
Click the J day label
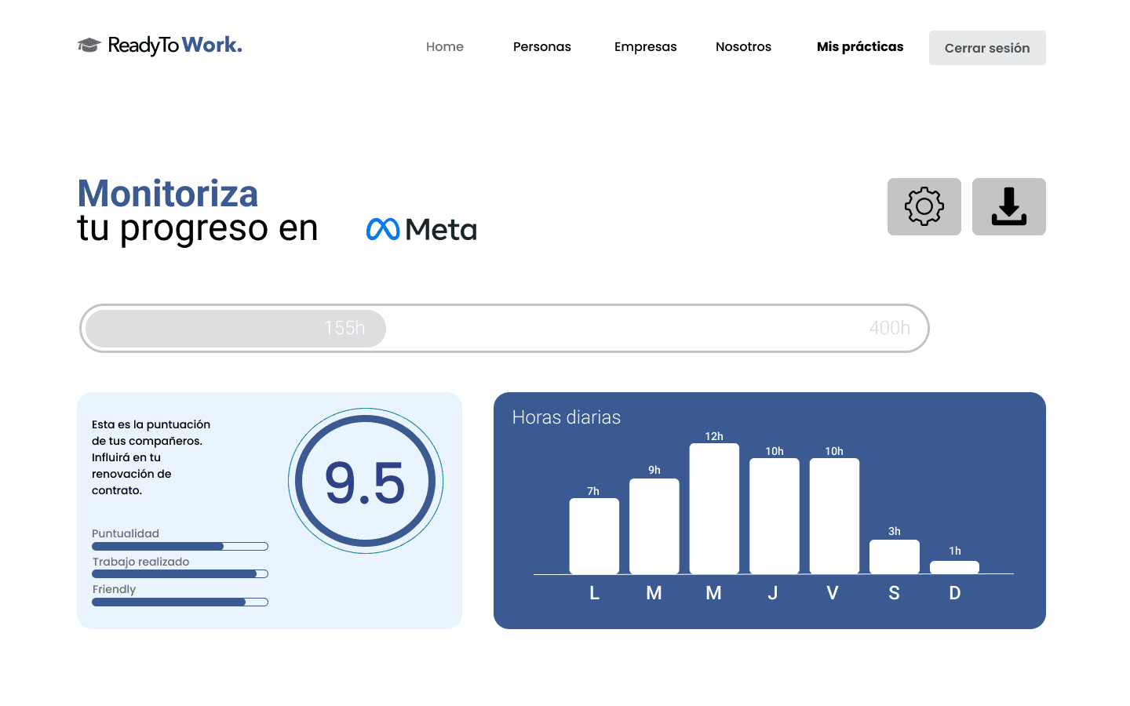tap(773, 593)
